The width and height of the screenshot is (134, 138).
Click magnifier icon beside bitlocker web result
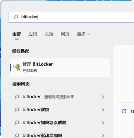point(17,97)
